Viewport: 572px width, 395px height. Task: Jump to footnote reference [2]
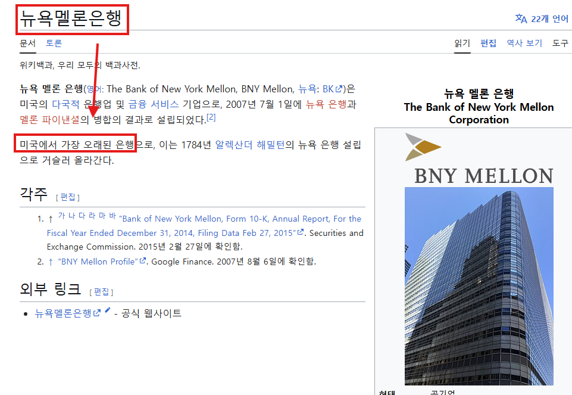coord(211,117)
